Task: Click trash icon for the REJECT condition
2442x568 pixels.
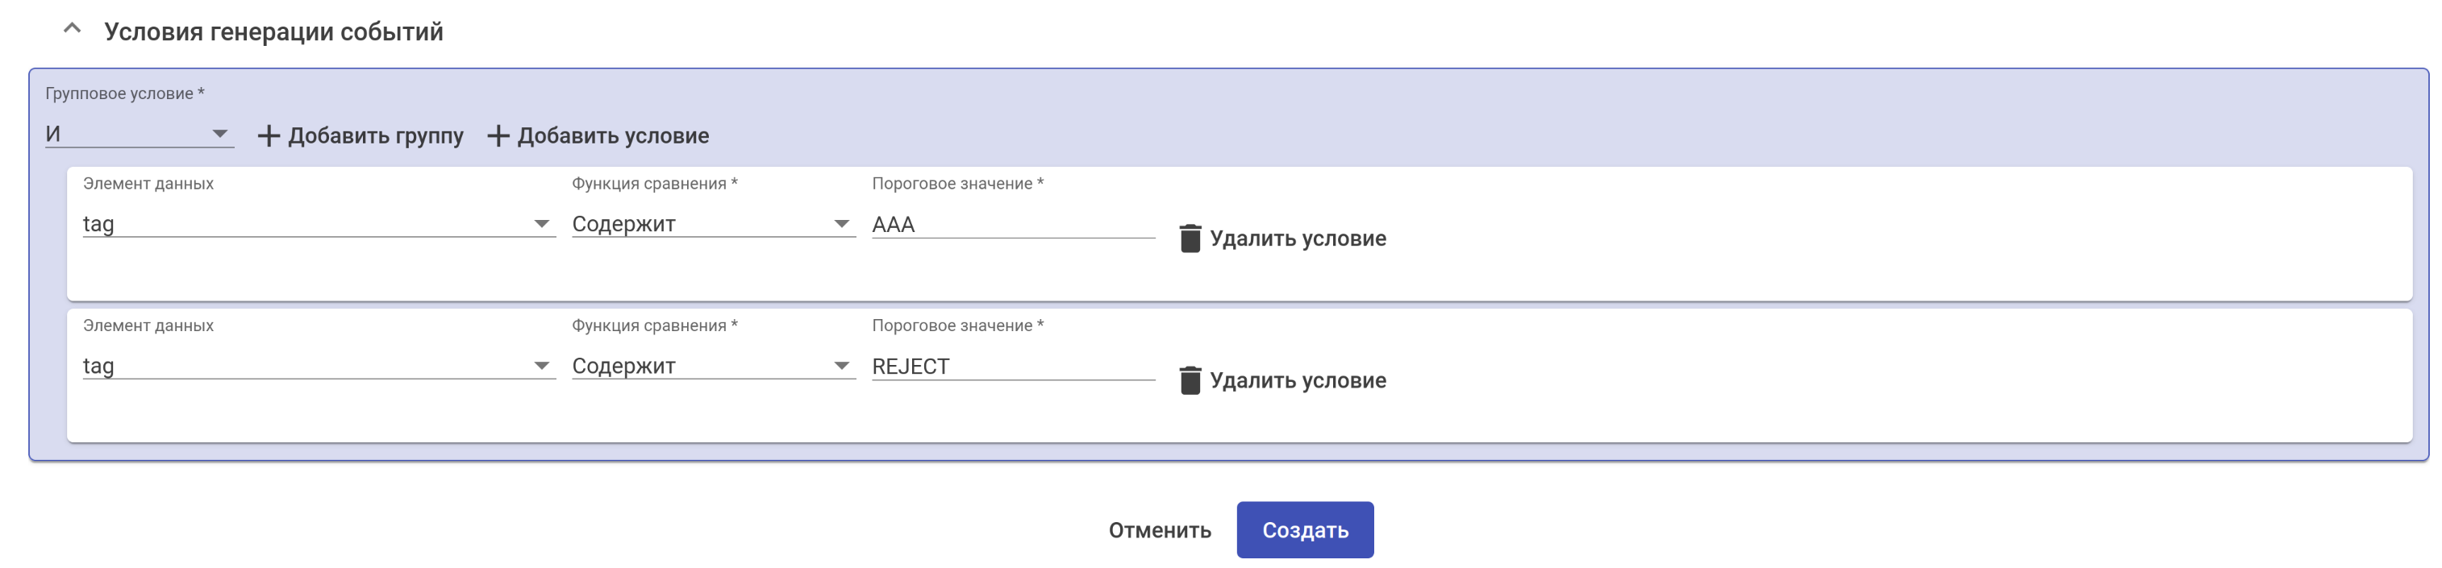Action: point(1190,380)
